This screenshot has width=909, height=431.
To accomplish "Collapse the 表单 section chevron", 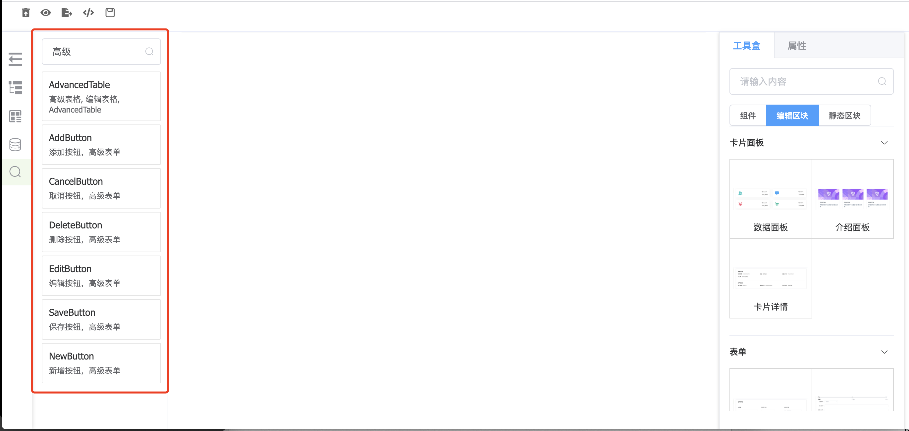I will pyautogui.click(x=884, y=352).
